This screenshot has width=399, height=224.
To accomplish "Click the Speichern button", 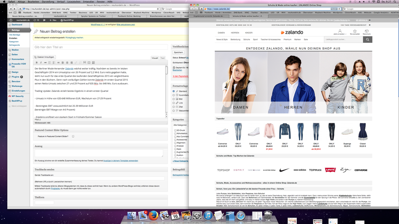I will (x=178, y=52).
